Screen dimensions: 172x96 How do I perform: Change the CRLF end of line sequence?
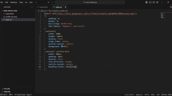point(153,95)
